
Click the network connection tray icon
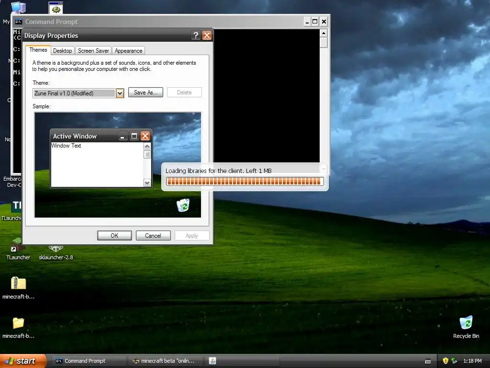[x=455, y=361]
